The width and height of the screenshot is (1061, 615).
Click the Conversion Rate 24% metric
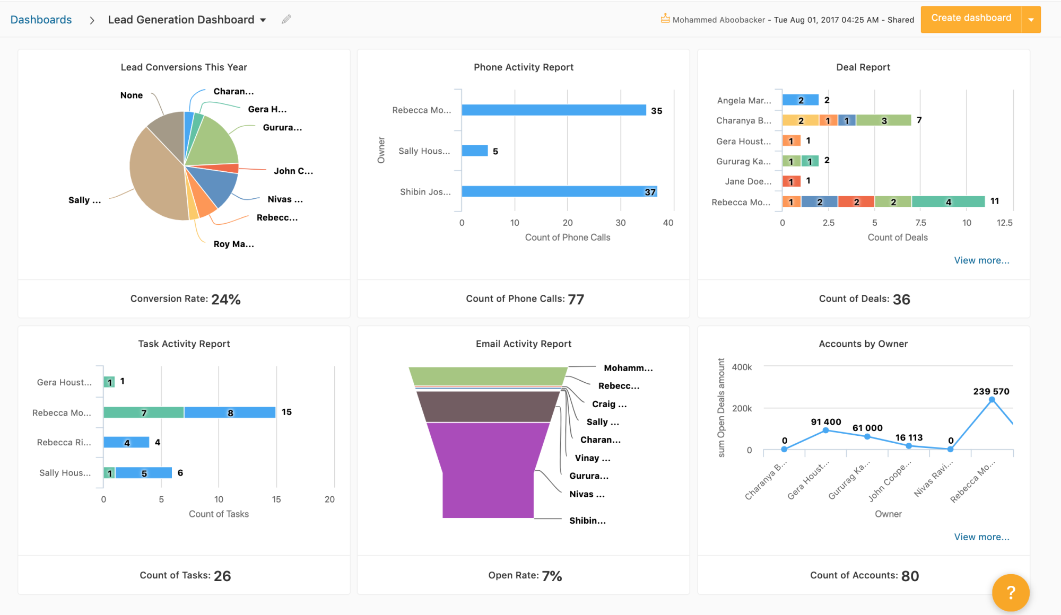185,298
